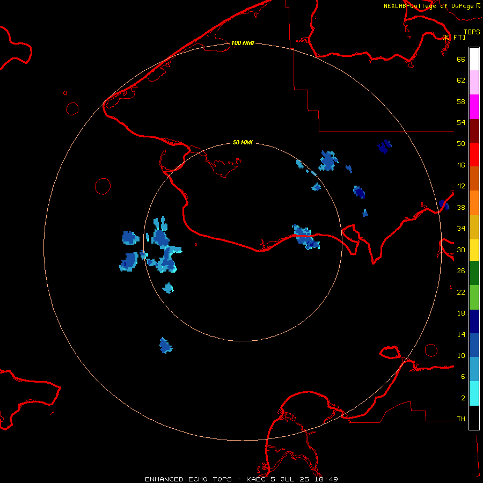Click the bright red swatch near 46

[x=474, y=155]
